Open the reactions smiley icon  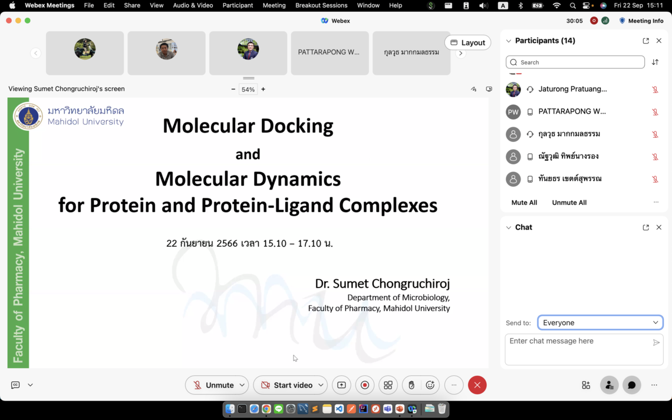[430, 385]
